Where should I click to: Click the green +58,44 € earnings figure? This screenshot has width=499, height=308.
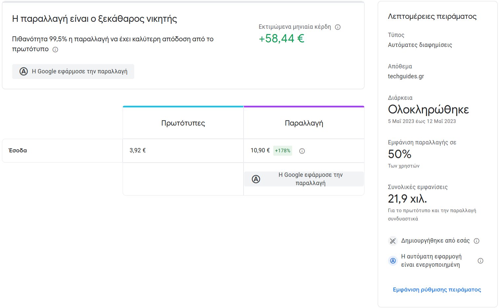(x=281, y=39)
